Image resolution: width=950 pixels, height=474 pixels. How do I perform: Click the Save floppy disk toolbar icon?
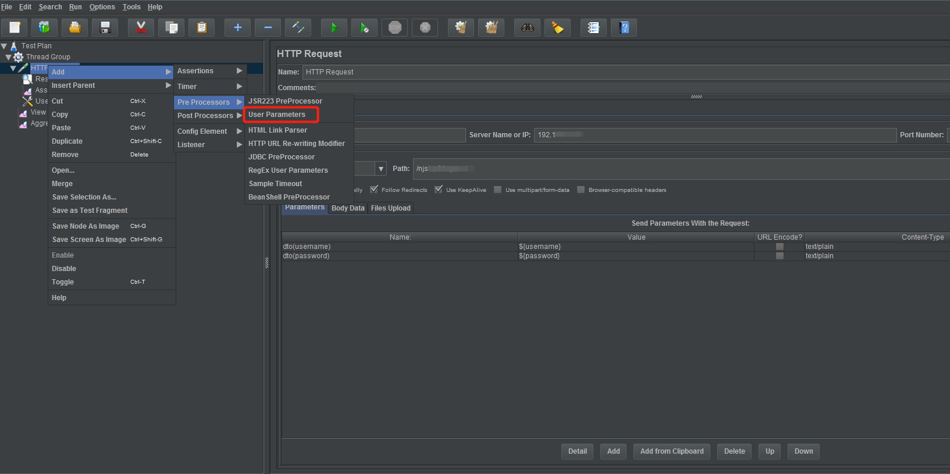click(105, 27)
